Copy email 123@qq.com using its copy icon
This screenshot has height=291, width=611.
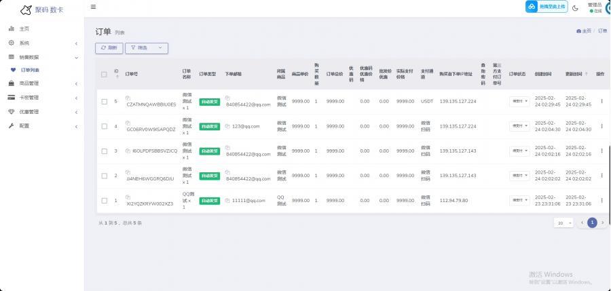point(228,126)
